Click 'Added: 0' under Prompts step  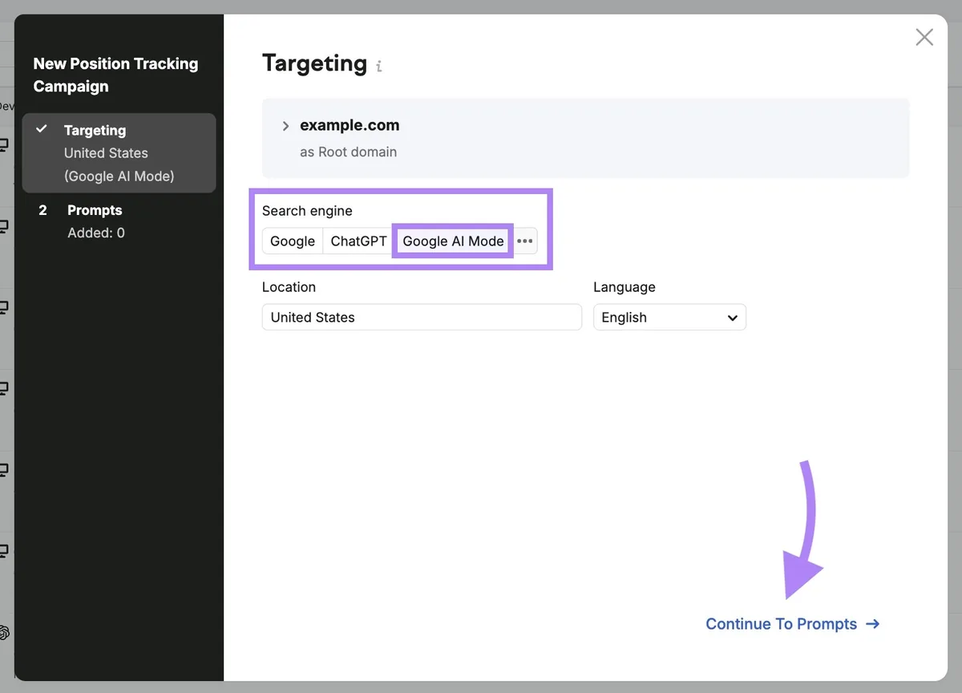click(96, 233)
